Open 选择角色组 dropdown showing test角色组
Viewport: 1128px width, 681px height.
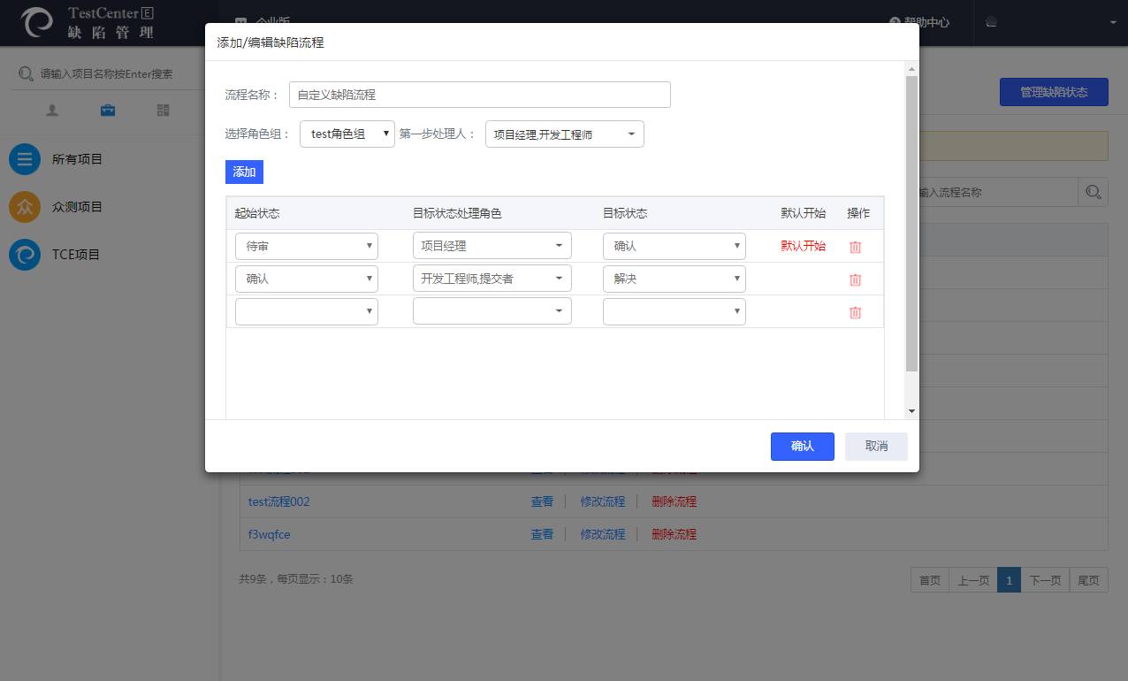point(347,134)
